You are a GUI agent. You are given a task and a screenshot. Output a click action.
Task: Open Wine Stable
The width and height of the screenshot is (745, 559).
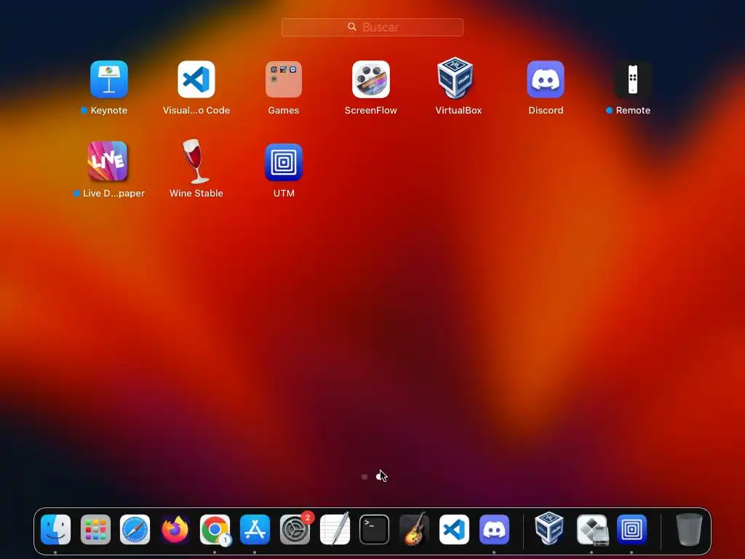tap(195, 161)
